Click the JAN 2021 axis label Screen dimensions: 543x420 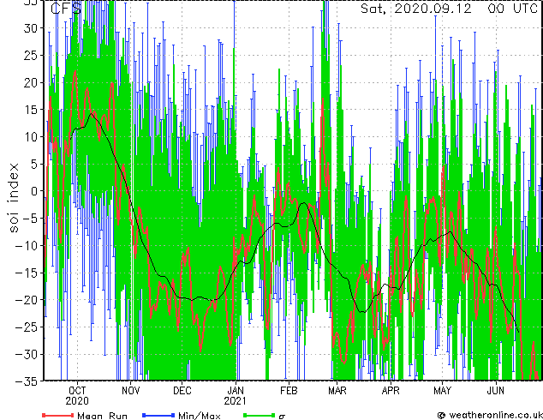click(236, 396)
